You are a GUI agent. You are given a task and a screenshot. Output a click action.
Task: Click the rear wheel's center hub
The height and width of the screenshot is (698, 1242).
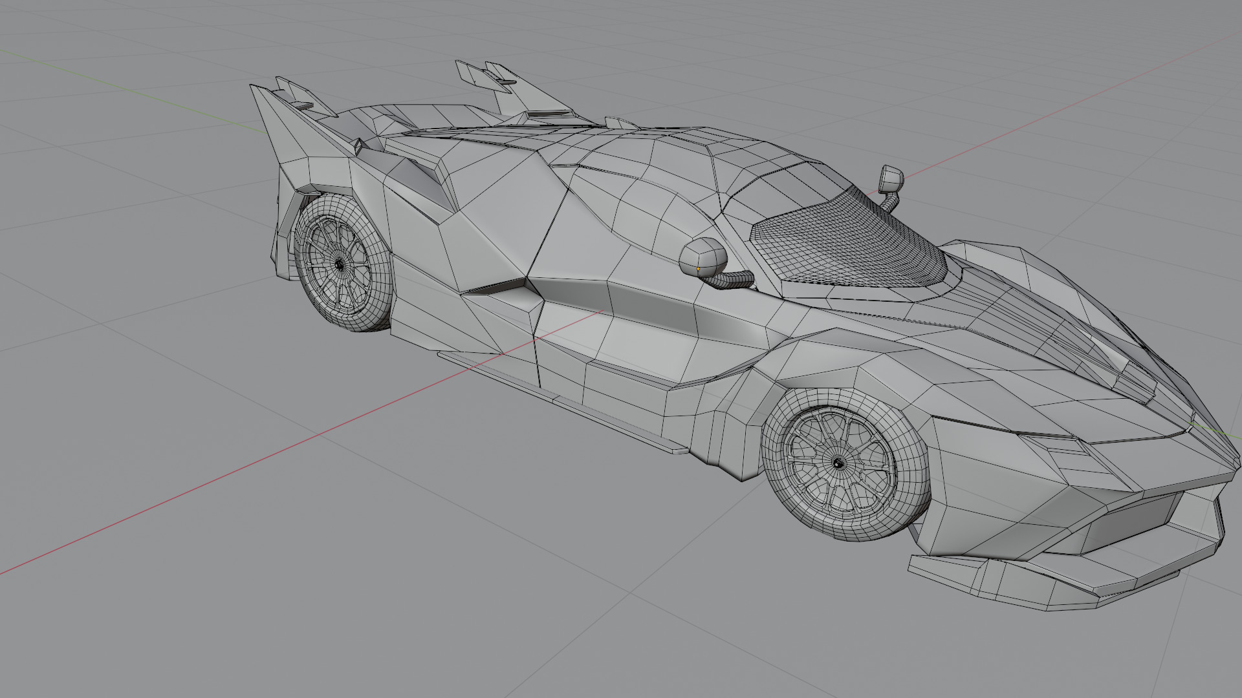[x=340, y=264]
